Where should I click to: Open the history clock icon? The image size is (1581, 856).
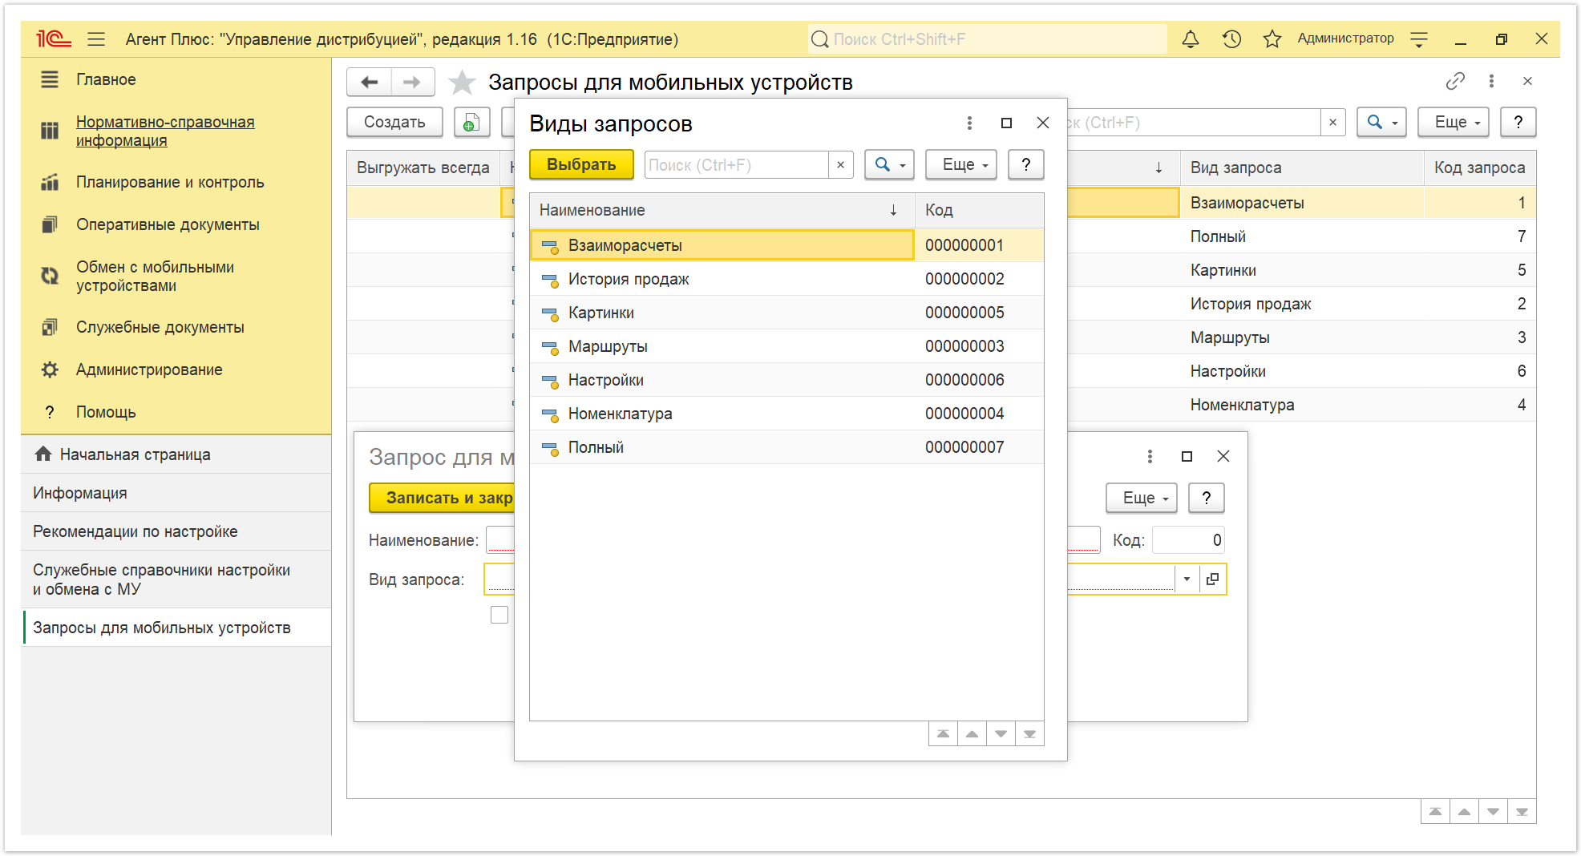1231,38
